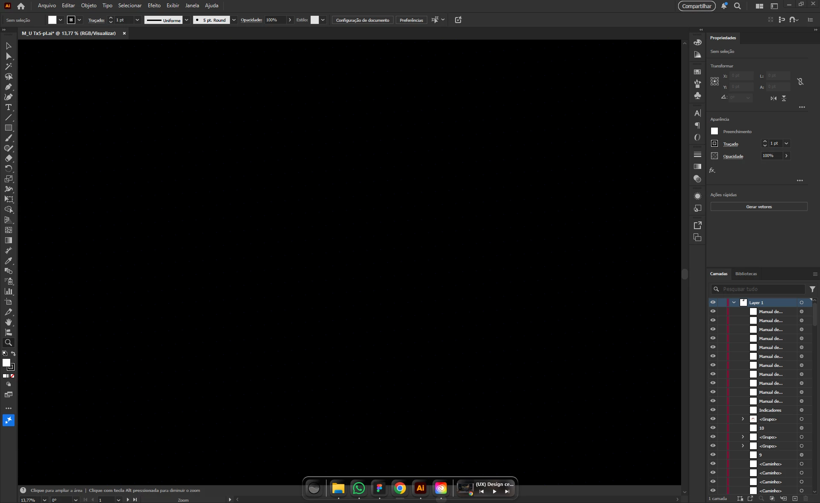
Task: Select the Line Segment tool
Action: [x=9, y=117]
